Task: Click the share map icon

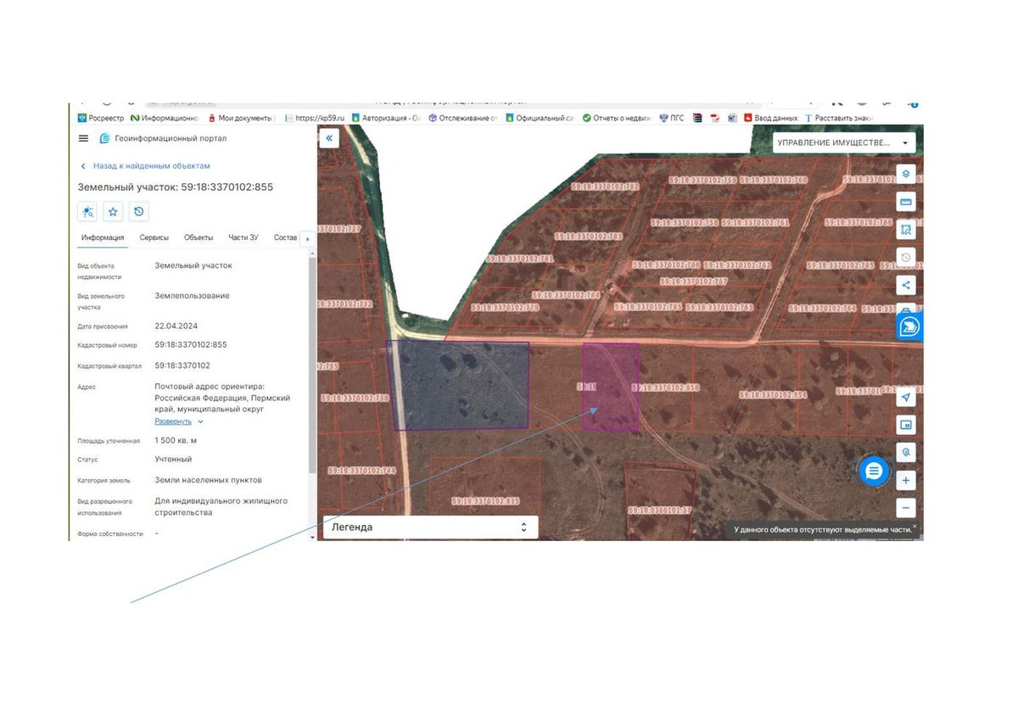Action: [x=906, y=285]
